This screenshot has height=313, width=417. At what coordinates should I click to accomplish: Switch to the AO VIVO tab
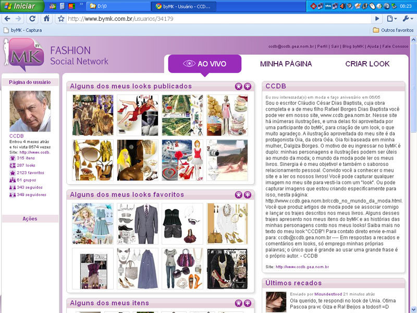click(205, 64)
